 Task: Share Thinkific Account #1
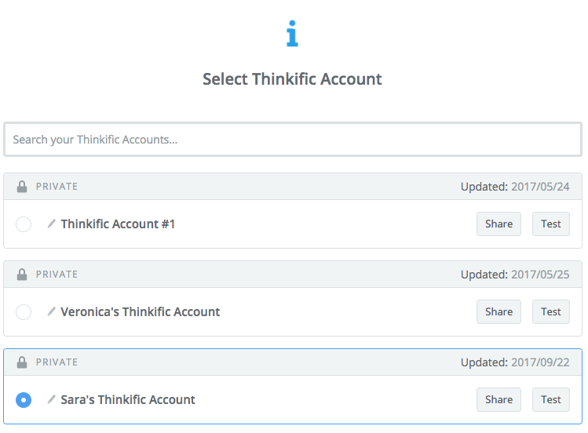pyautogui.click(x=499, y=224)
